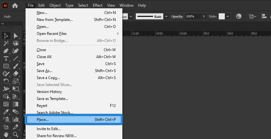Close the File menu via File
271x139 pixels.
[x=31, y=5]
